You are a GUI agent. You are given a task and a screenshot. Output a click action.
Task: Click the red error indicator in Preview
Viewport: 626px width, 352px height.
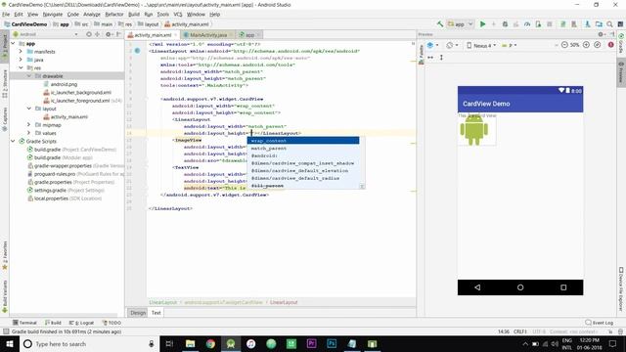pos(610,45)
